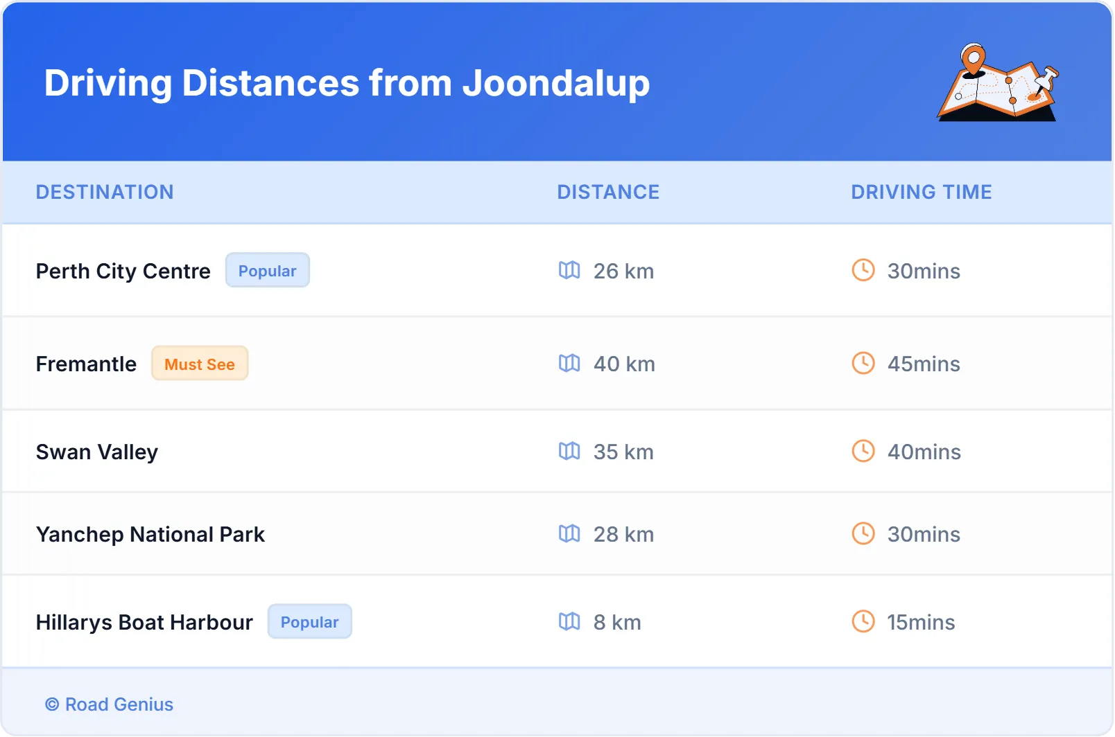Click the 8 km distance value
Image resolution: width=1115 pixels, height=737 pixels.
point(617,622)
